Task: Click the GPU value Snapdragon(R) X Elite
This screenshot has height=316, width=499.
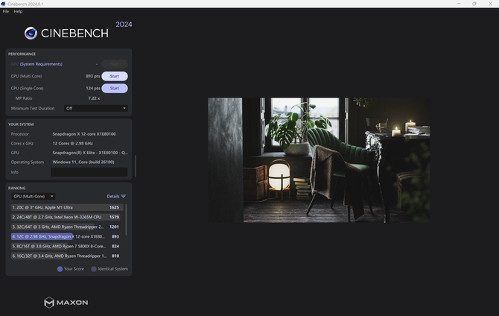Action: coord(90,153)
